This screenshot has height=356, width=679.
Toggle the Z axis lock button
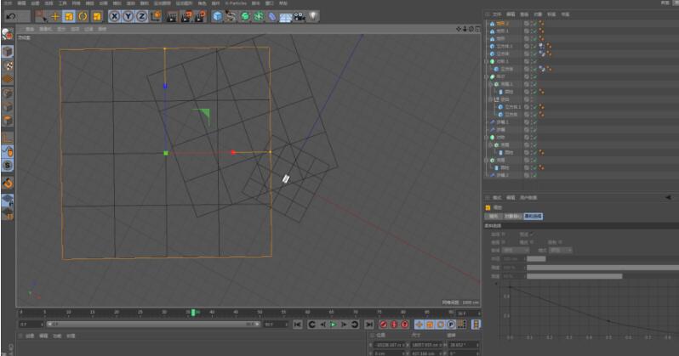142,15
